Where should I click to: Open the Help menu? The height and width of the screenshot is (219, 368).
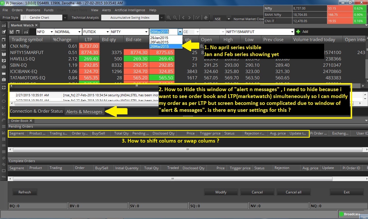pyautogui.click(x=153, y=10)
